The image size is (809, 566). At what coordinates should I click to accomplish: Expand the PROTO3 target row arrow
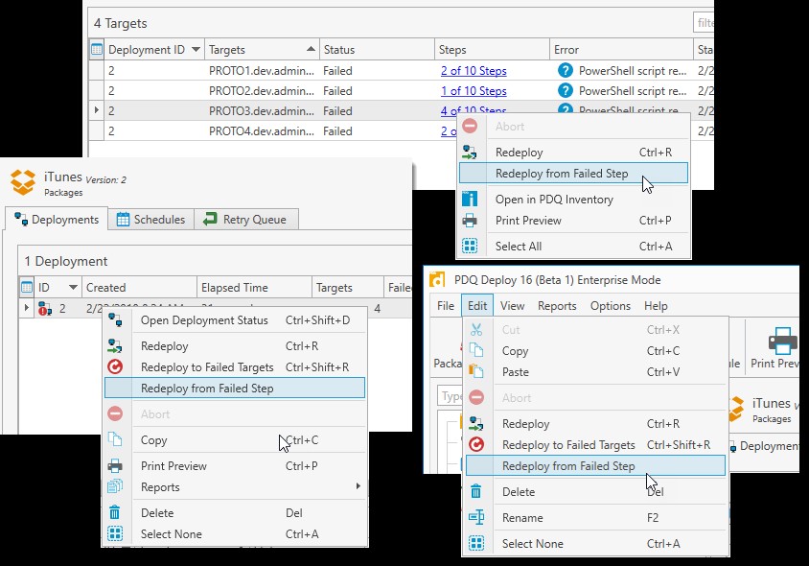click(x=96, y=111)
